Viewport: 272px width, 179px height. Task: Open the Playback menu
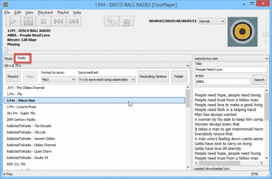click(x=45, y=13)
